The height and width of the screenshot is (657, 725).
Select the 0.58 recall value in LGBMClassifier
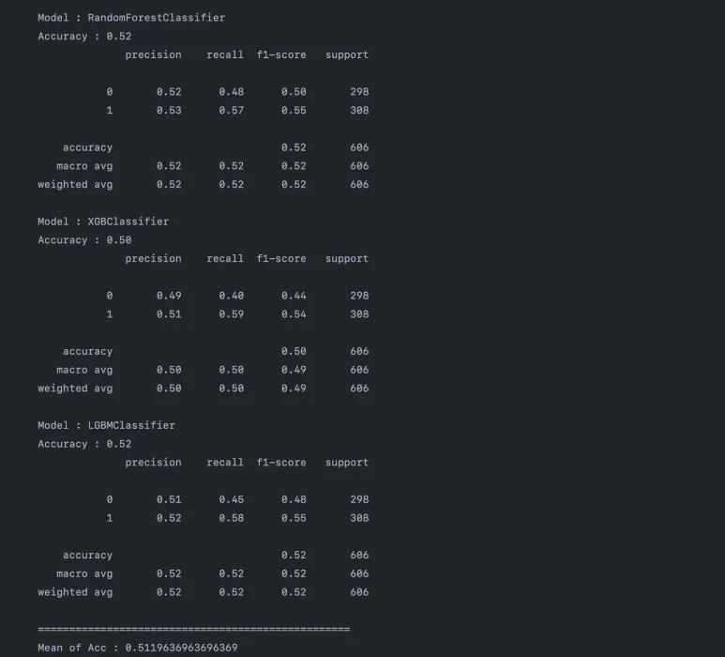click(x=231, y=518)
